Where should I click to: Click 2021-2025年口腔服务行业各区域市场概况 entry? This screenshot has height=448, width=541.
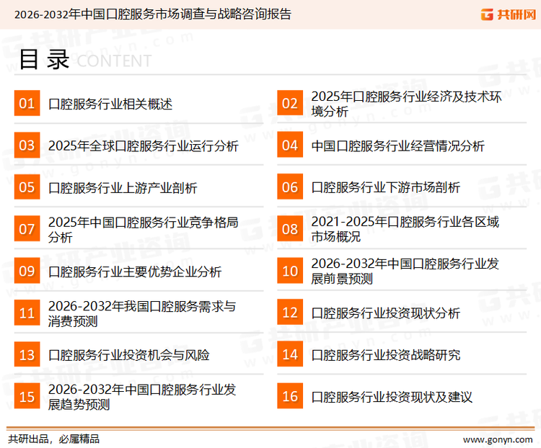click(405, 229)
